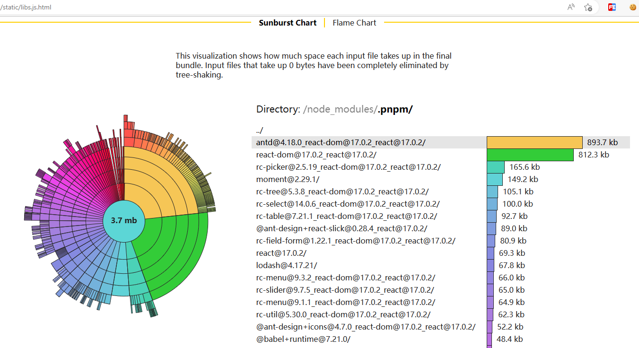The width and height of the screenshot is (639, 348).
Task: Open @babel+runtime@7.21.0/ directory
Action: [303, 339]
